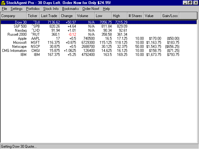Click the Ticker column header

click(33, 16)
